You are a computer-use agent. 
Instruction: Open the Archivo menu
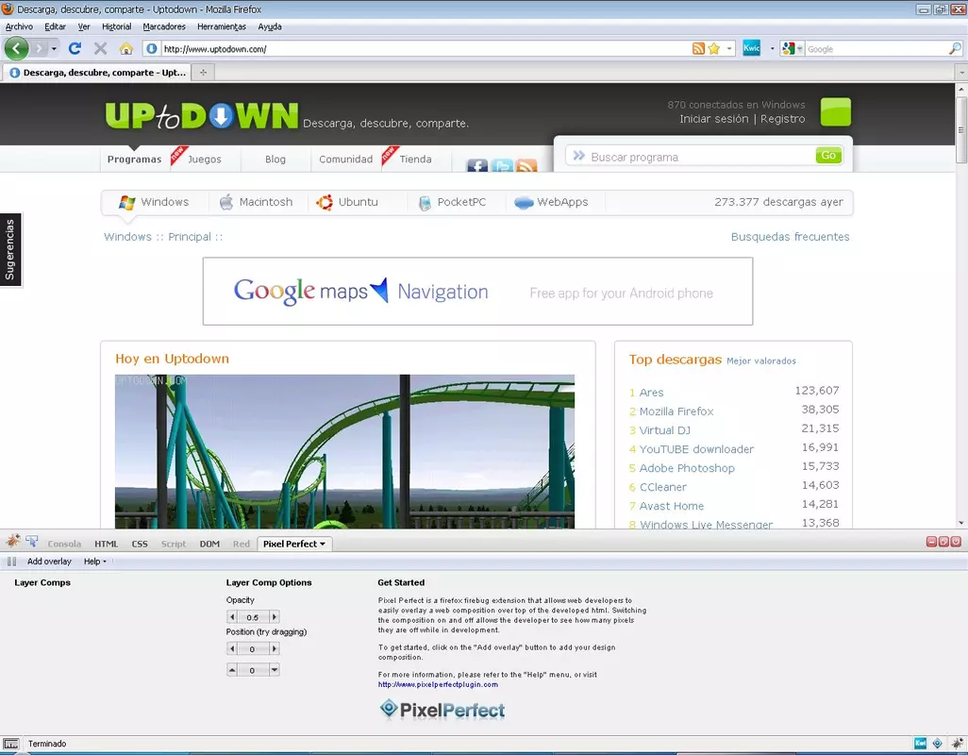tap(19, 26)
